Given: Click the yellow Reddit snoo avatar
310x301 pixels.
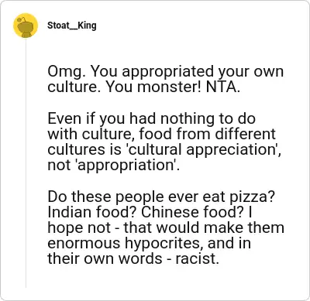Looking at the screenshot, I should click(x=26, y=26).
